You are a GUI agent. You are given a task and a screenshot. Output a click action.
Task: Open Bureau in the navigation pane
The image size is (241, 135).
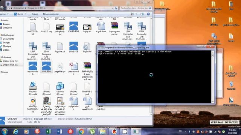[x=6, y=24]
